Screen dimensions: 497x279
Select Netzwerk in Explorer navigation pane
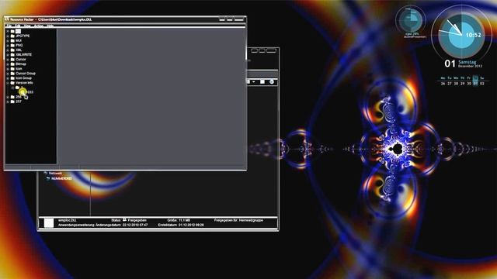click(x=55, y=174)
